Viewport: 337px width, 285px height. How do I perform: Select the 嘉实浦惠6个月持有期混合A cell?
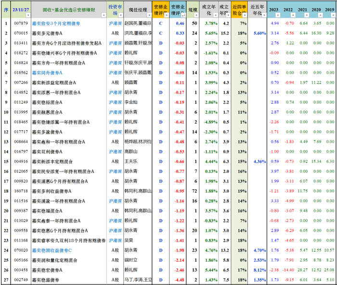[69, 181]
